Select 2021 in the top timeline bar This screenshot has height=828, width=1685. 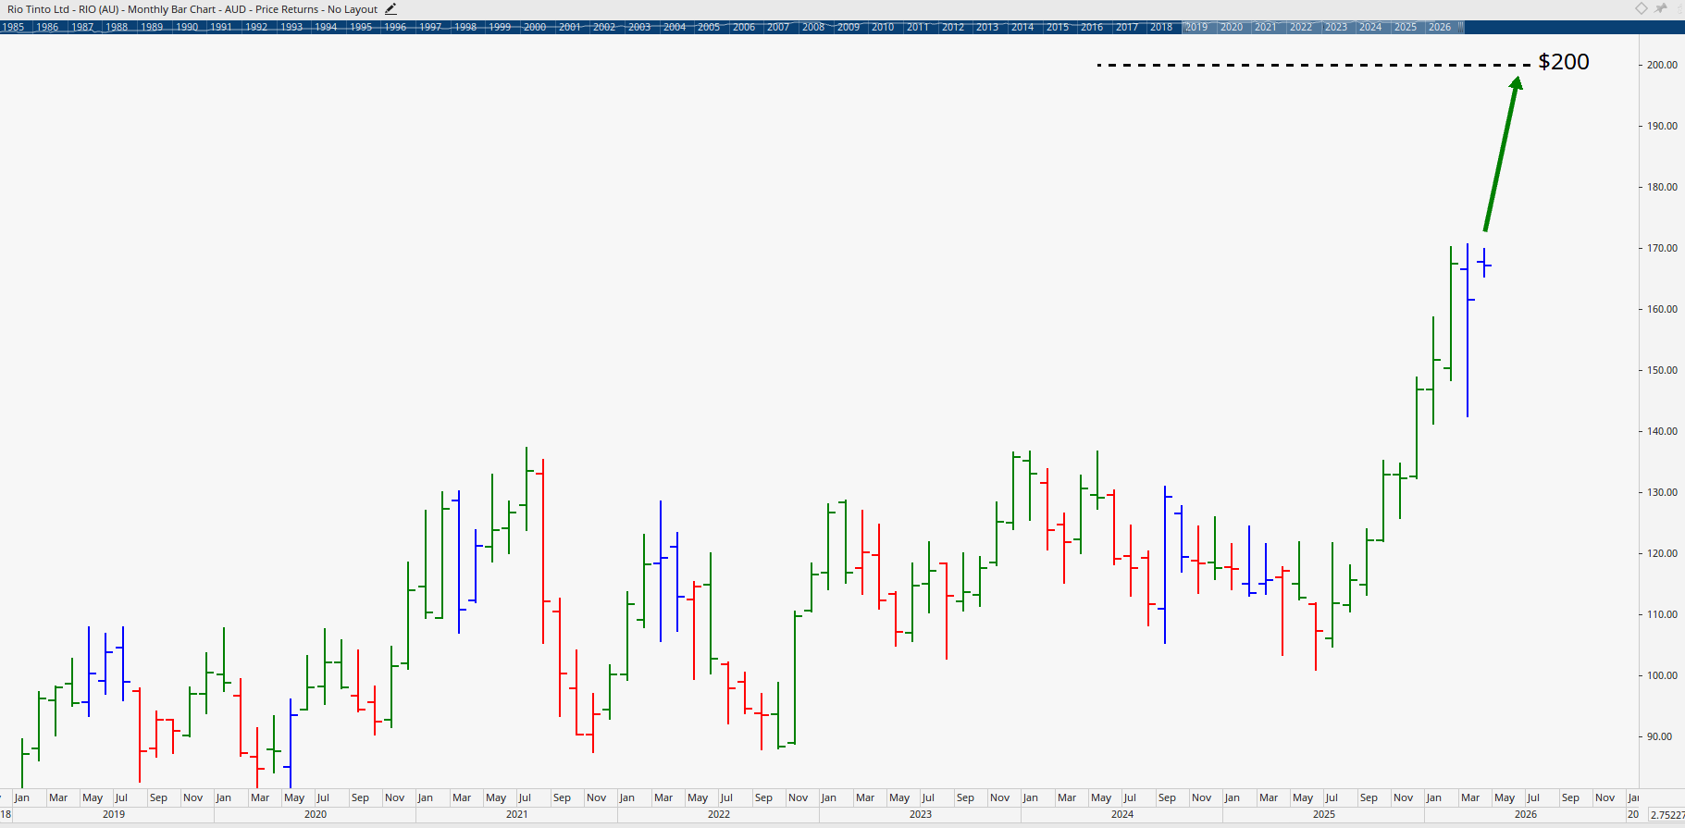[1266, 27]
